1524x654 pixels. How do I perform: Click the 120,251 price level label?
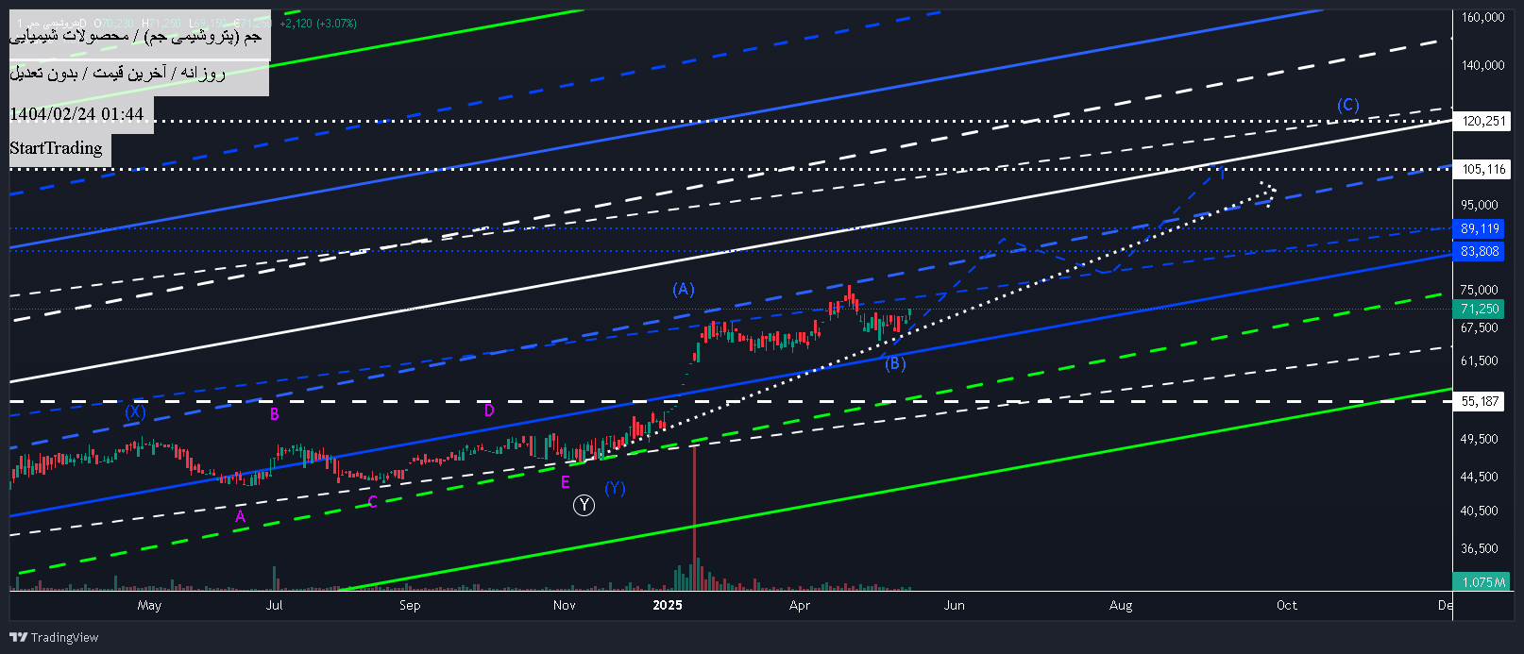1481,121
